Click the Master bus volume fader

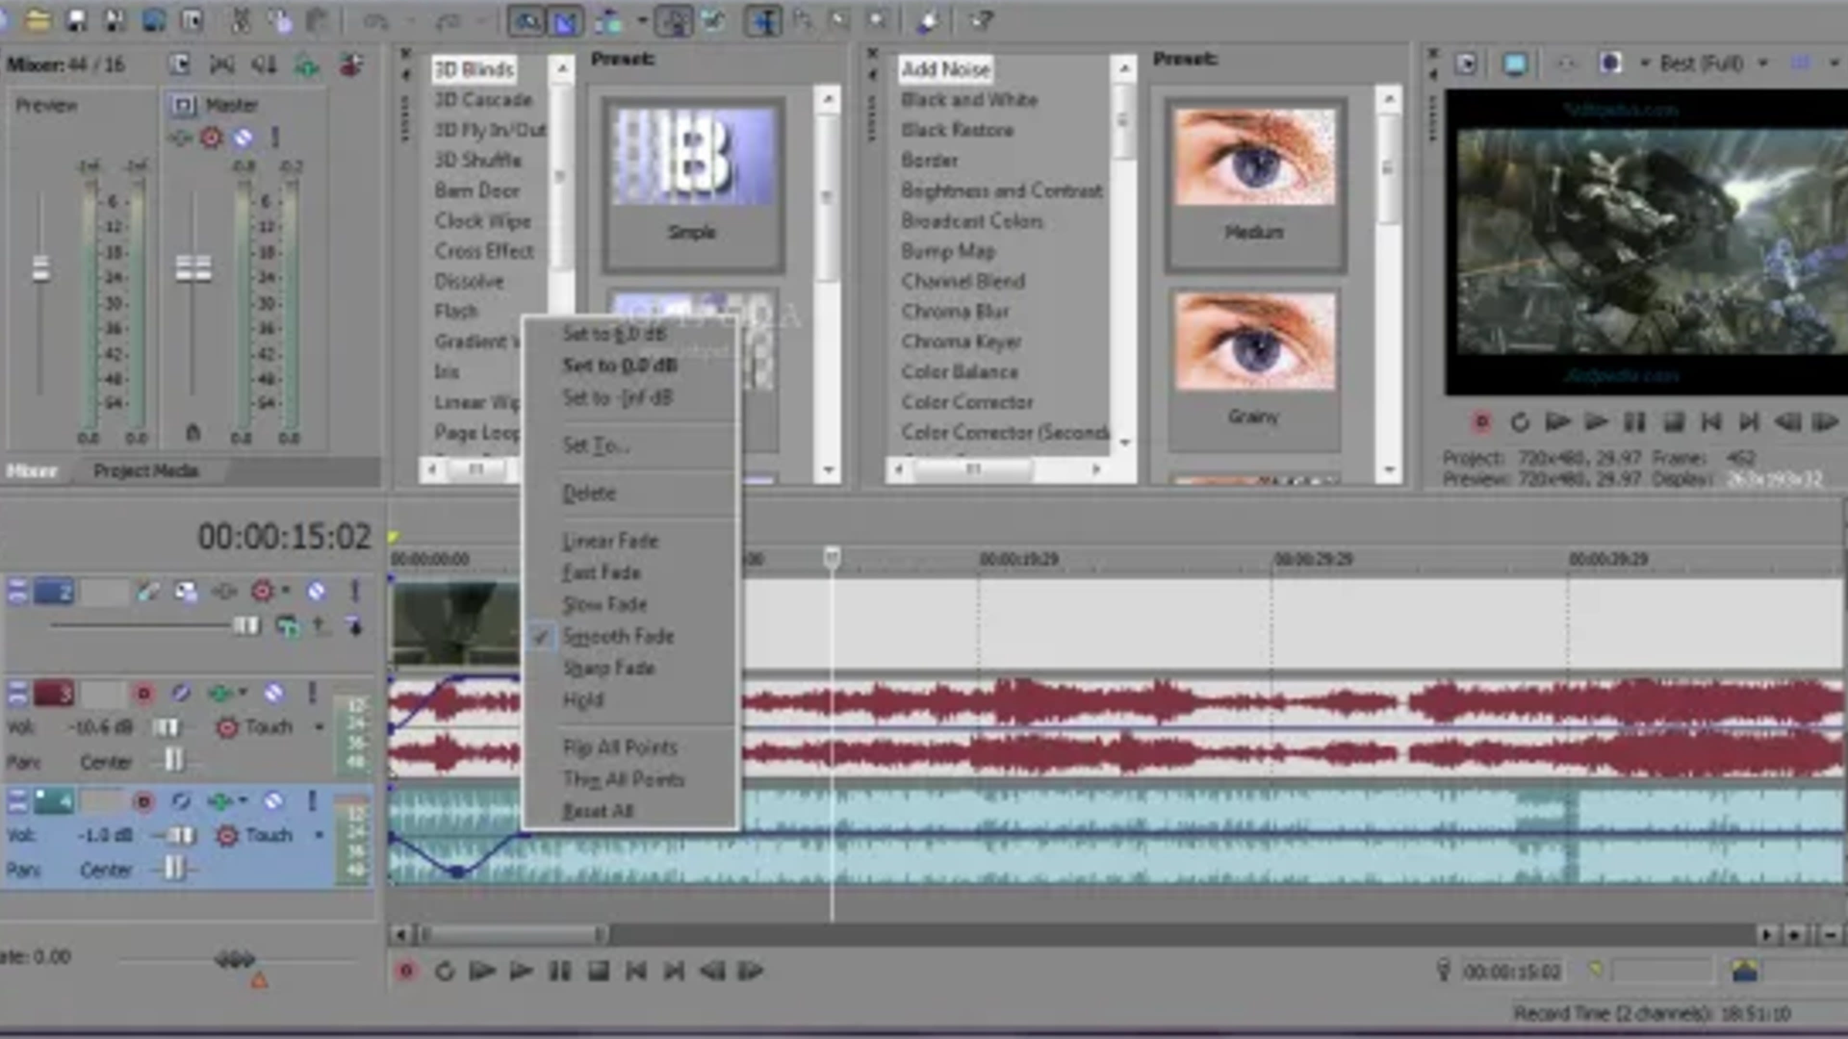point(193,269)
